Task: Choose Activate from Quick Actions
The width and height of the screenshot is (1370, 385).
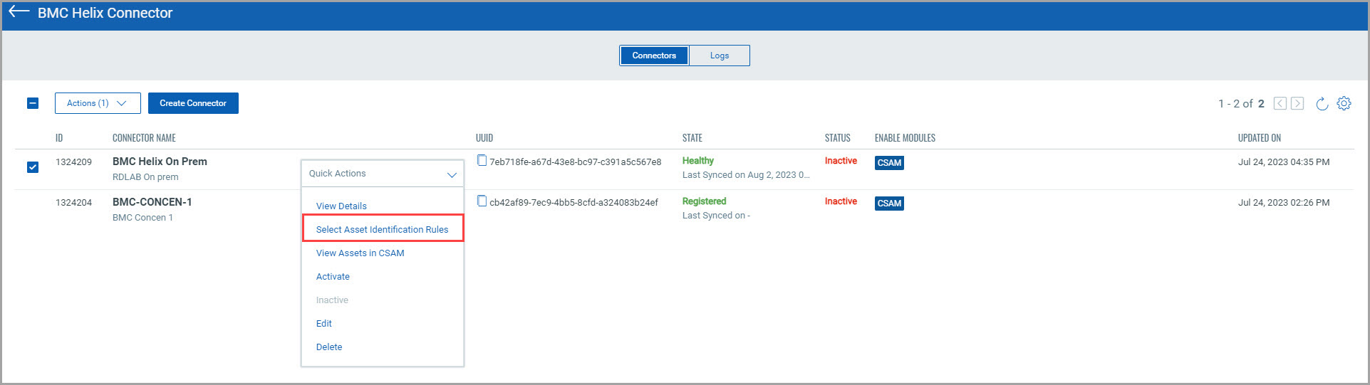Action: tap(333, 277)
